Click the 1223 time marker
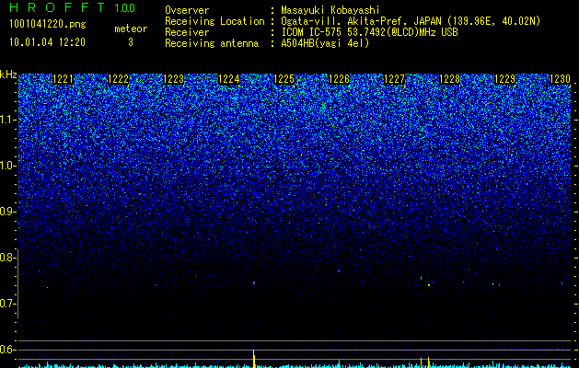 174,79
